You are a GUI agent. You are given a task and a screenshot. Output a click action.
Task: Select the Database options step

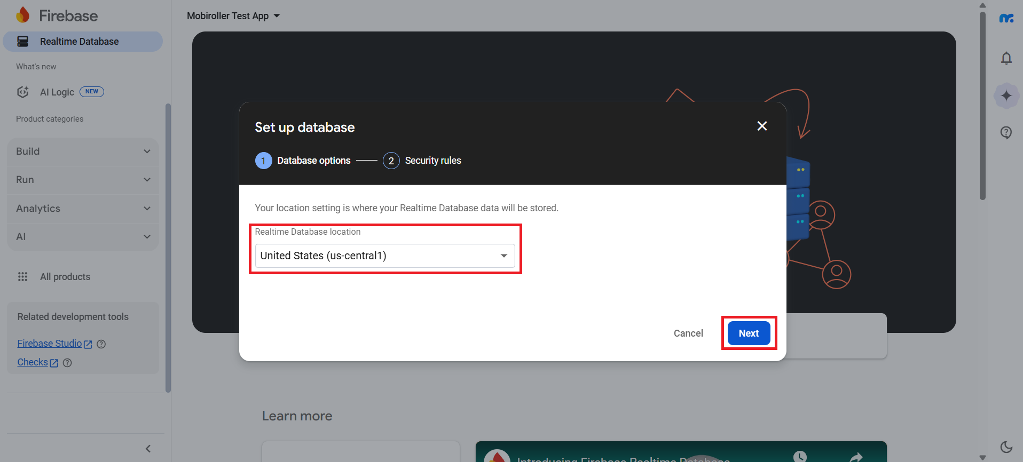click(303, 161)
